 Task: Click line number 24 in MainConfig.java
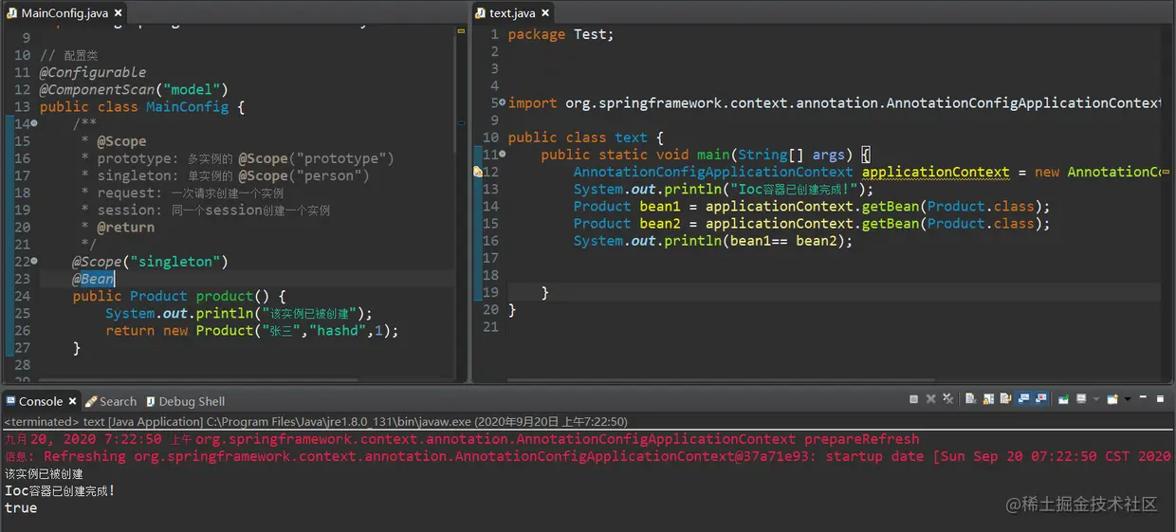click(x=22, y=296)
